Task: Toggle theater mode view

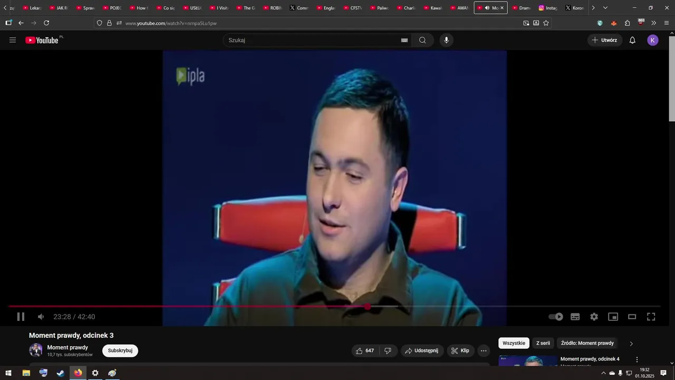Action: pyautogui.click(x=632, y=317)
